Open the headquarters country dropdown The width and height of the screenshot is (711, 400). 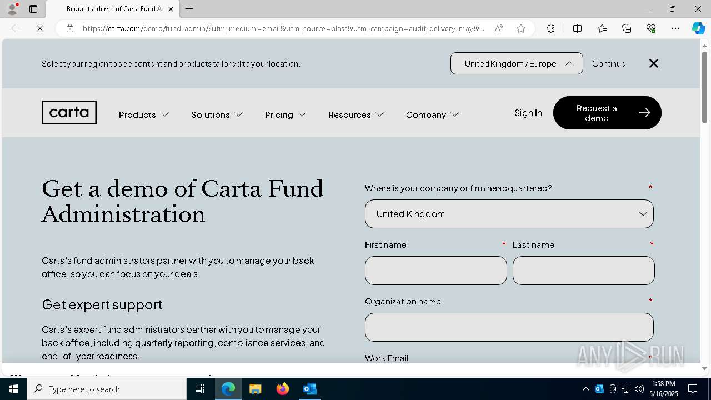coord(509,214)
